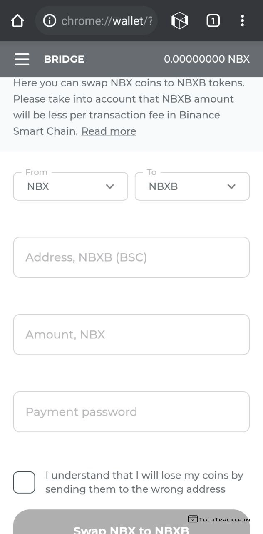Open the hamburger navigation menu
This screenshot has width=263, height=534.
tap(22, 59)
